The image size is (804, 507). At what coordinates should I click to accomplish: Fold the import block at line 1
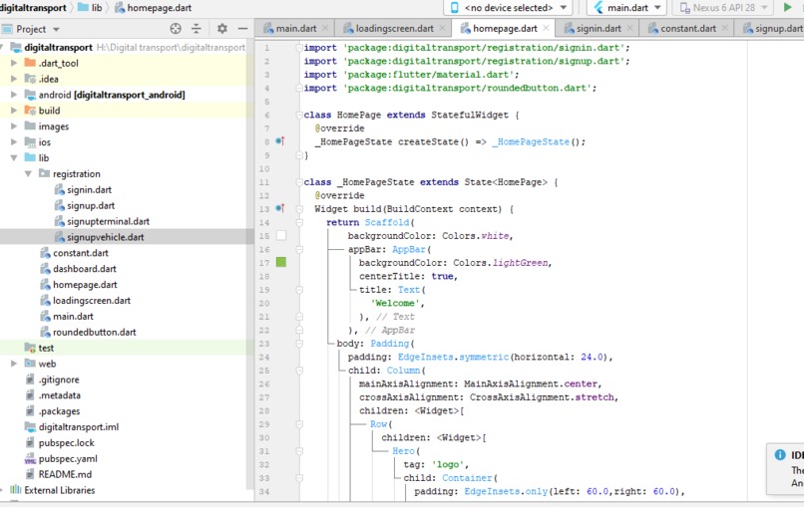coord(299,48)
